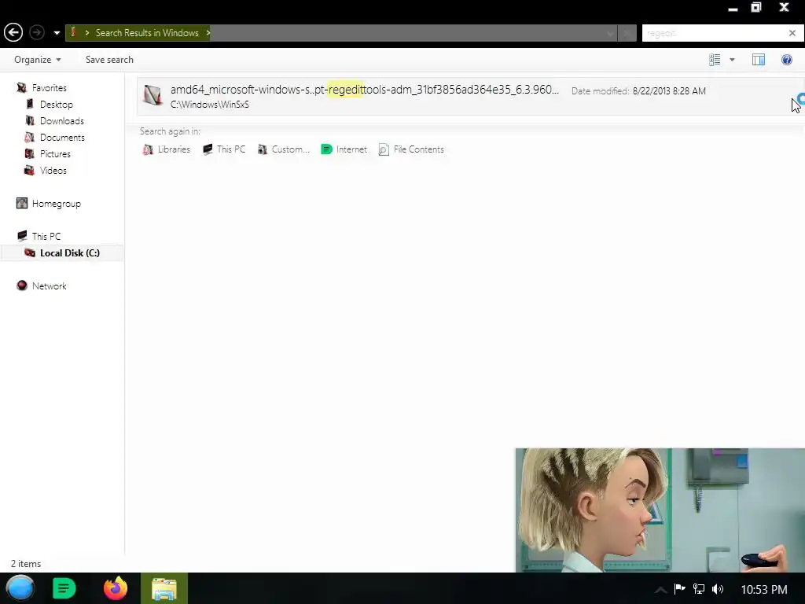Open the Downloads folder in the sidebar
Viewport: 805px width, 604px height.
[61, 120]
